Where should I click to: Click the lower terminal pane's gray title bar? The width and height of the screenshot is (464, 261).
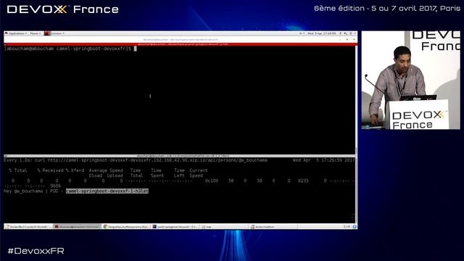click(179, 156)
